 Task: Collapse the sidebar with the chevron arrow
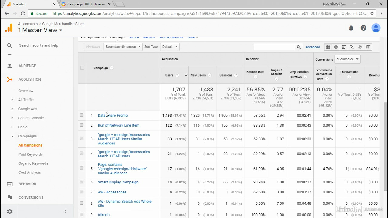tap(65, 212)
